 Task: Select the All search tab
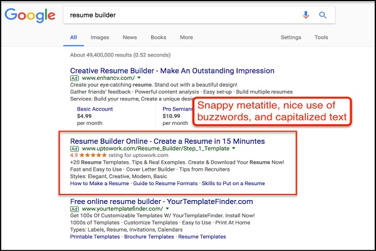pos(73,37)
